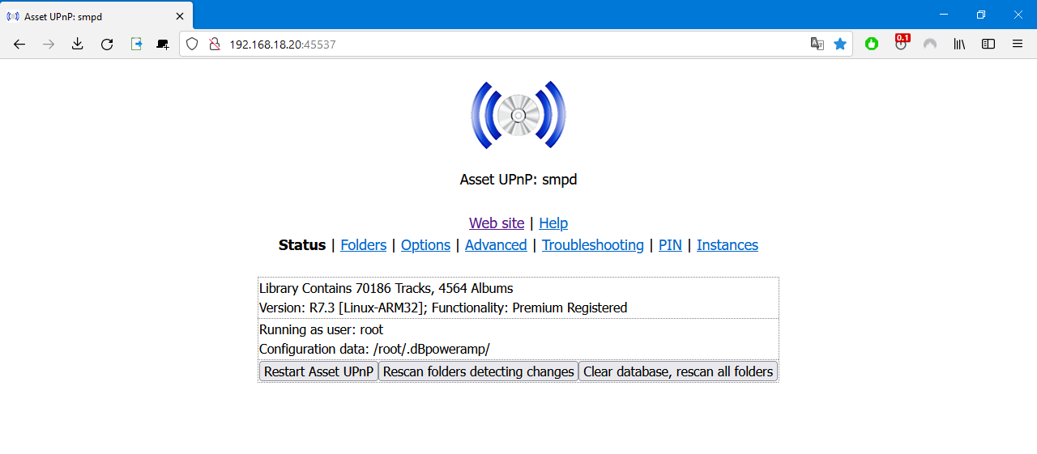Click the shield tracking protection icon
The image size is (1037, 454).
(192, 45)
